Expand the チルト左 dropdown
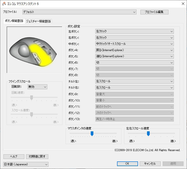 pos(134,81)
